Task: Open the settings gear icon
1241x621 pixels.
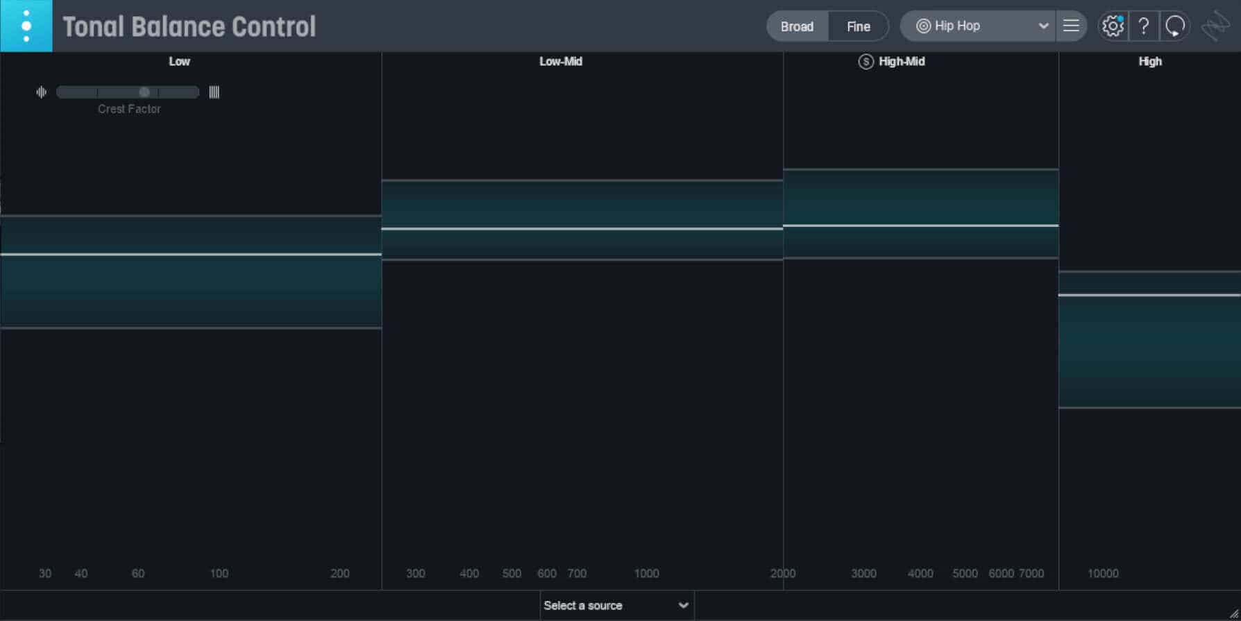Action: (1113, 26)
